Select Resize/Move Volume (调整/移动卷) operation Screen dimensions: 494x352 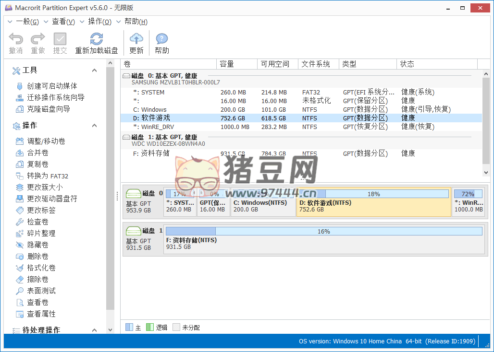tap(46, 141)
